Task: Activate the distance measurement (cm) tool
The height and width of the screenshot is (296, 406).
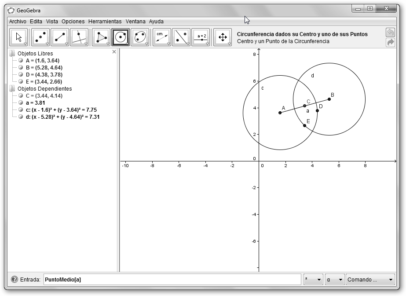Action: (161, 37)
